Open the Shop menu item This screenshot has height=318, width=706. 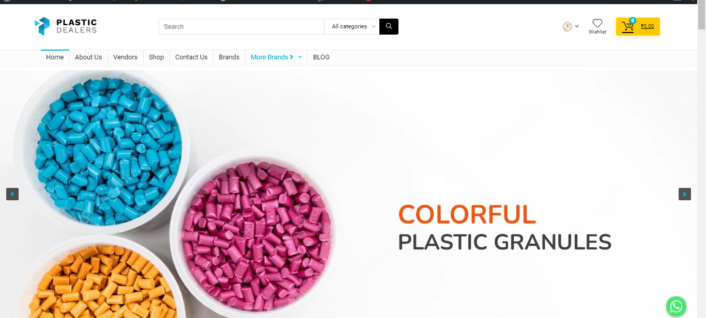point(156,57)
